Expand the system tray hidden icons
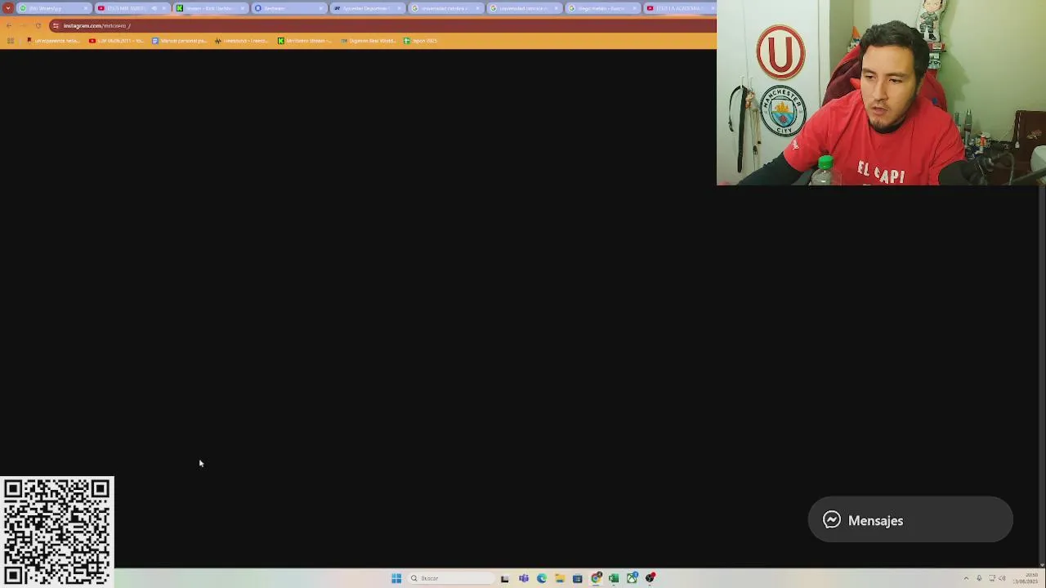1046x588 pixels. tap(966, 578)
